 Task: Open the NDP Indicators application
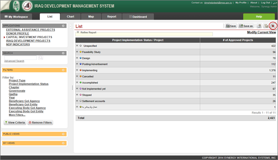pyautogui.click(x=18, y=44)
